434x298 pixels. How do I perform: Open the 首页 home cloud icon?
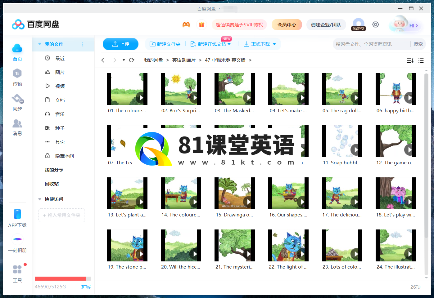pos(17,49)
